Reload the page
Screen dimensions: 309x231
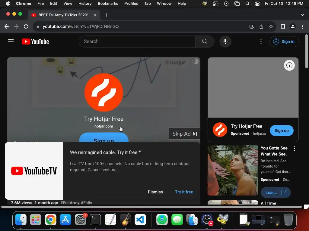[x=26, y=26]
